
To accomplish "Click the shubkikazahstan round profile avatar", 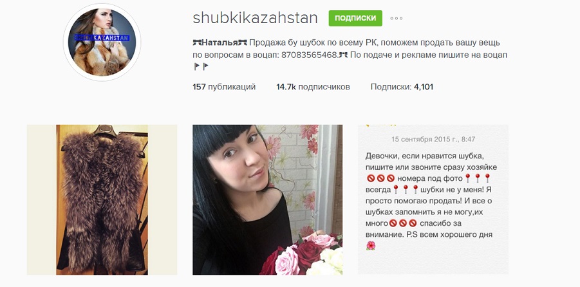I will [x=102, y=42].
